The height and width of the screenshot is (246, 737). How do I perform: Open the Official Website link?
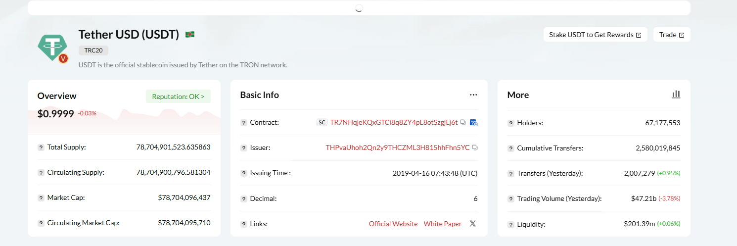click(x=393, y=224)
